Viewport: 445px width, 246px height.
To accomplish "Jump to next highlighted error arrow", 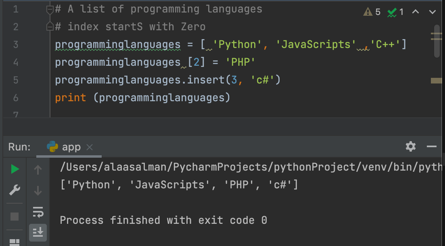I will pos(432,12).
